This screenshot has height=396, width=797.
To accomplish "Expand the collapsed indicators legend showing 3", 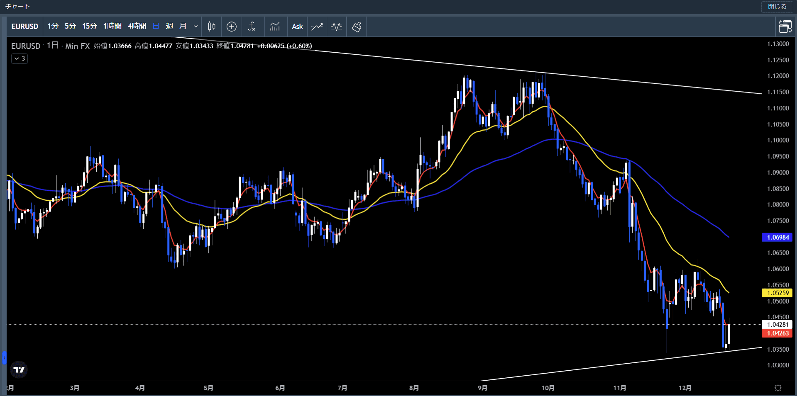I will (x=20, y=58).
